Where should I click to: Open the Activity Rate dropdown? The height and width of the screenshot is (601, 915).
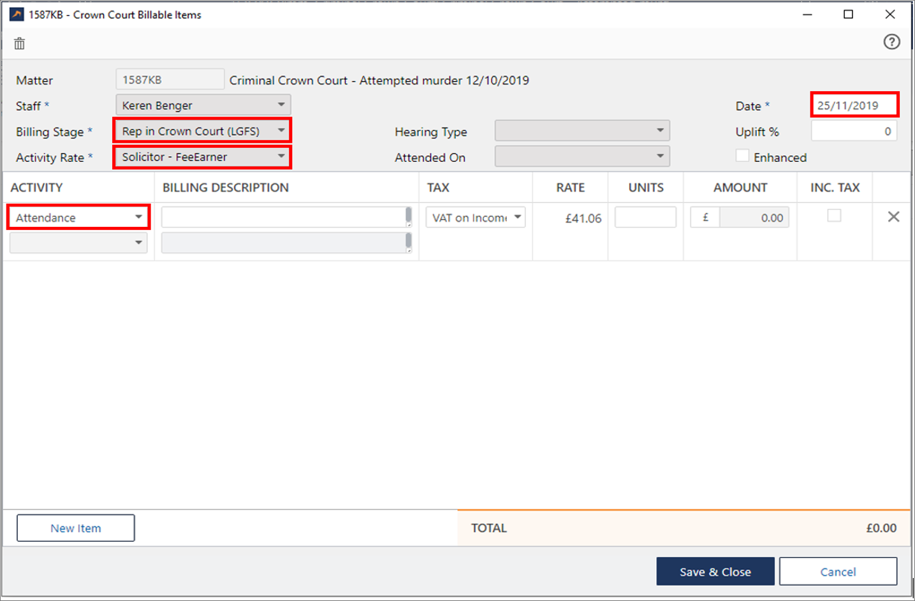pyautogui.click(x=203, y=157)
